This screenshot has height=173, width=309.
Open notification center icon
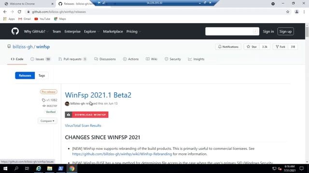click(x=301, y=169)
